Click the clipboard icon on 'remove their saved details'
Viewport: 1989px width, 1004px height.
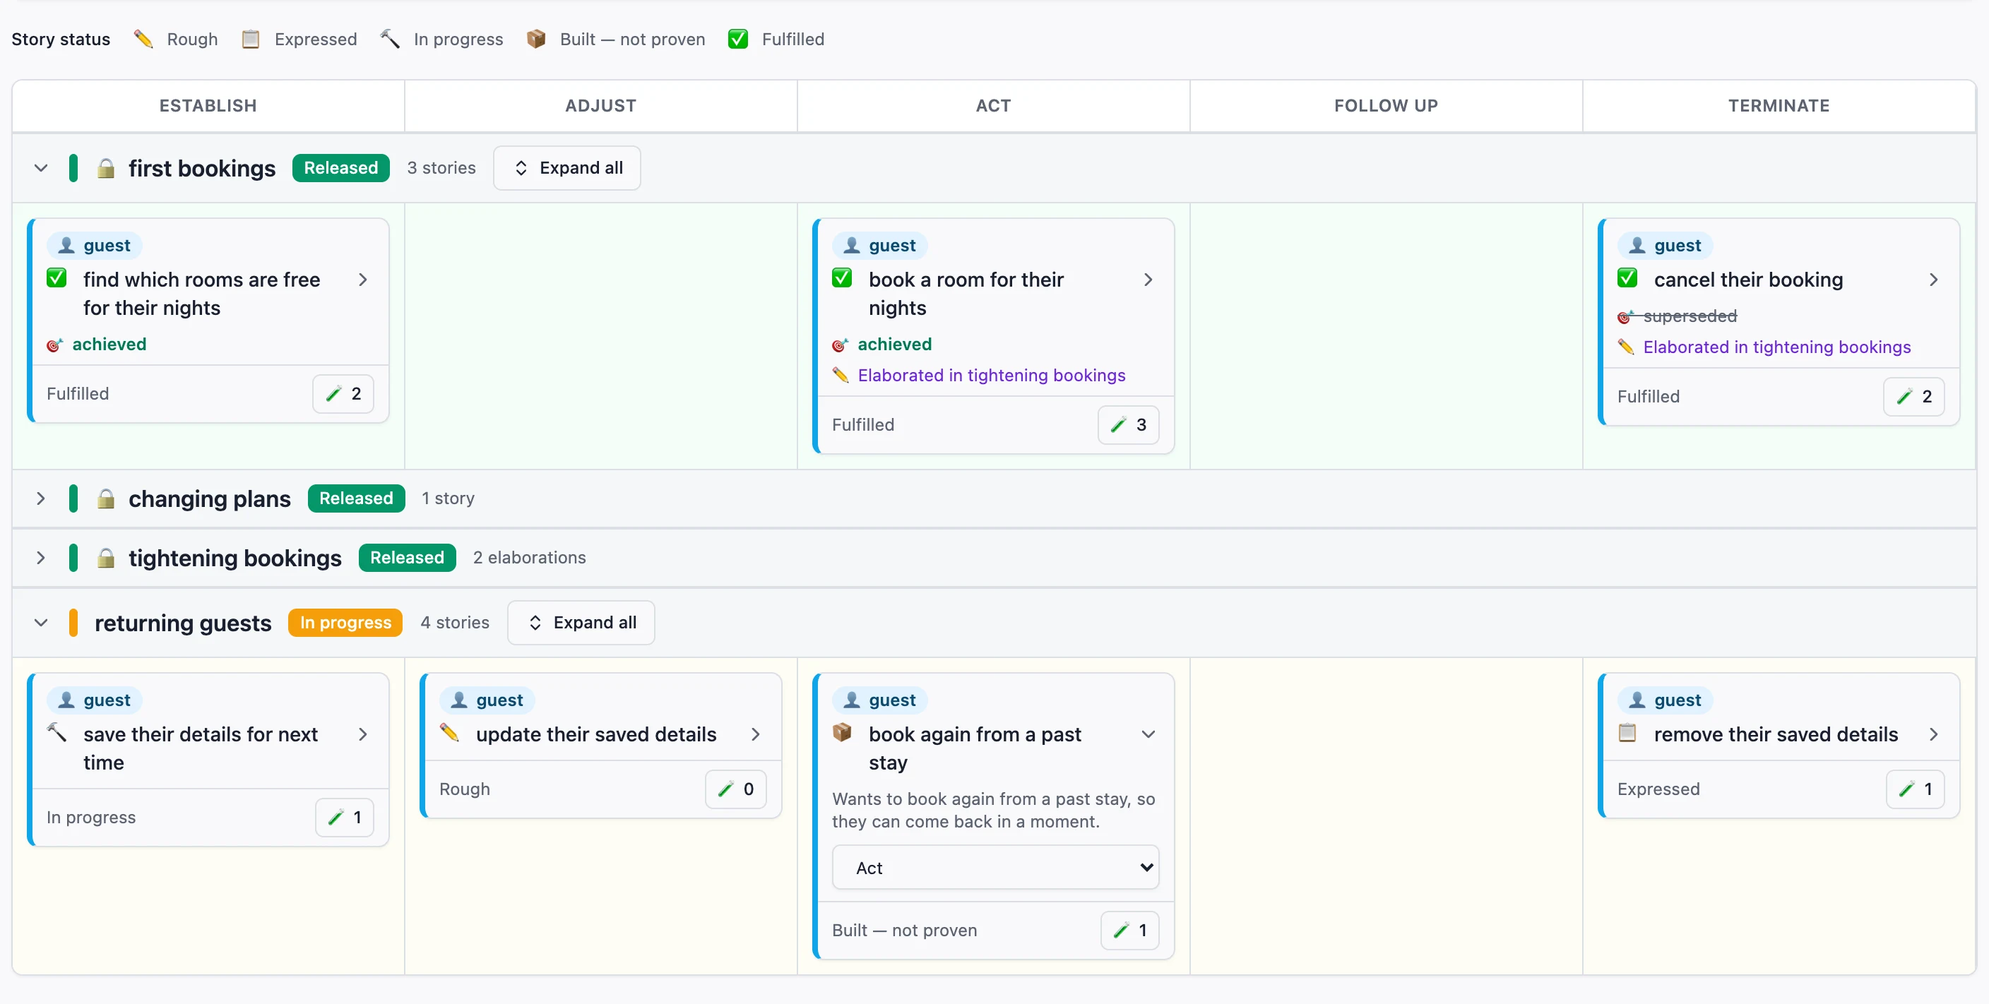click(x=1627, y=732)
